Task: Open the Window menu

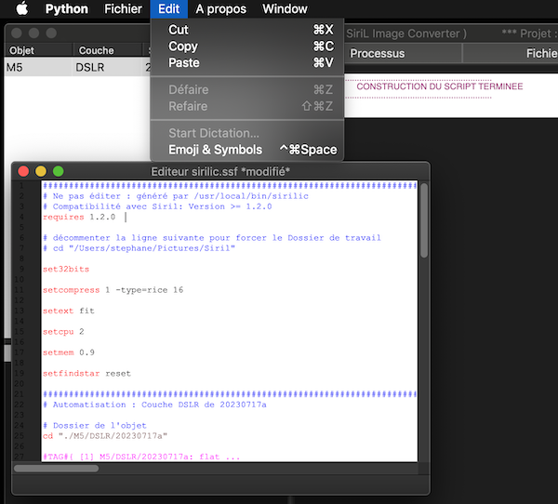Action: (x=286, y=9)
